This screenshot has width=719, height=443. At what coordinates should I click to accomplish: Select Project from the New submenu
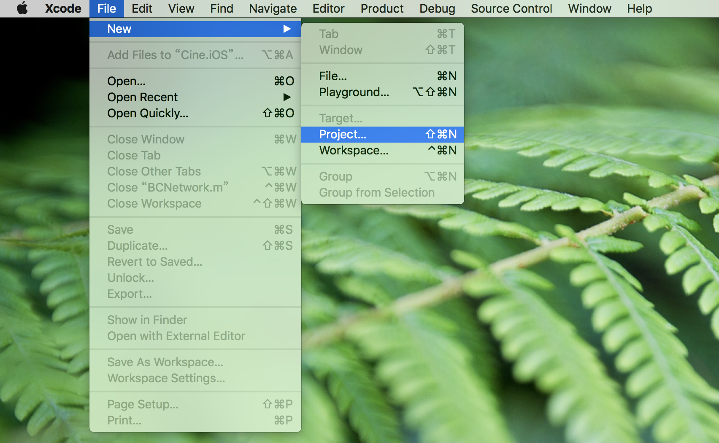tap(342, 134)
